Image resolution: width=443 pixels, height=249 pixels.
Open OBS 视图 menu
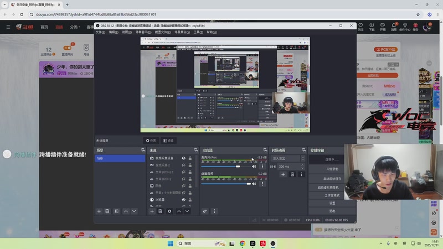(x=127, y=32)
